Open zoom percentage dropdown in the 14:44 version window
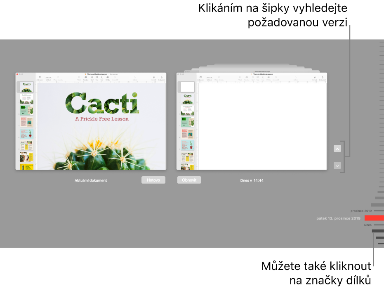The width and height of the screenshot is (384, 291). pos(209,78)
